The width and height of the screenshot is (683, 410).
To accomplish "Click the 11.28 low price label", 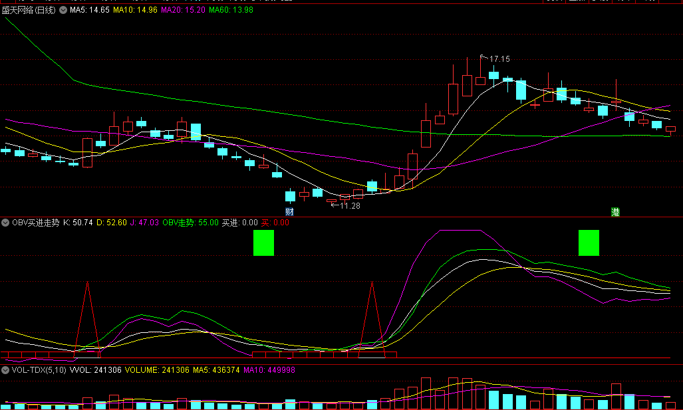I will tap(350, 206).
